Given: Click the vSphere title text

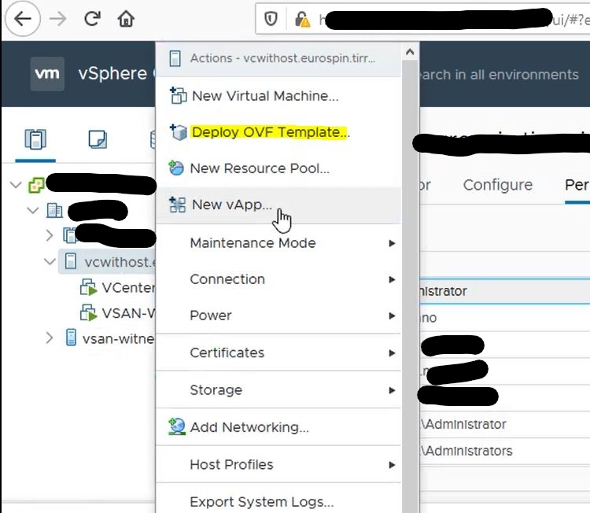Looking at the screenshot, I should (112, 73).
